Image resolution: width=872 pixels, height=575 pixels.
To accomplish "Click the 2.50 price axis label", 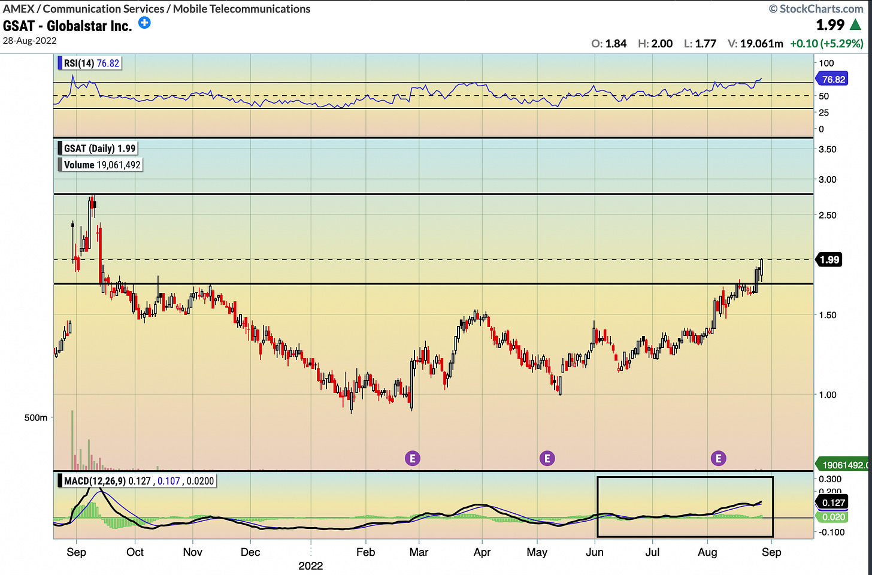I will coord(828,215).
